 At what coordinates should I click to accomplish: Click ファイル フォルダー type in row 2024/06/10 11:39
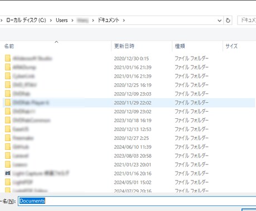(191, 147)
